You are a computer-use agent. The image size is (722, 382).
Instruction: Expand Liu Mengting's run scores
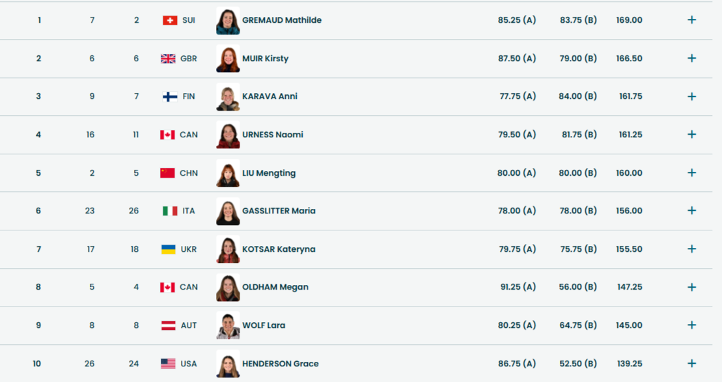[x=691, y=173]
